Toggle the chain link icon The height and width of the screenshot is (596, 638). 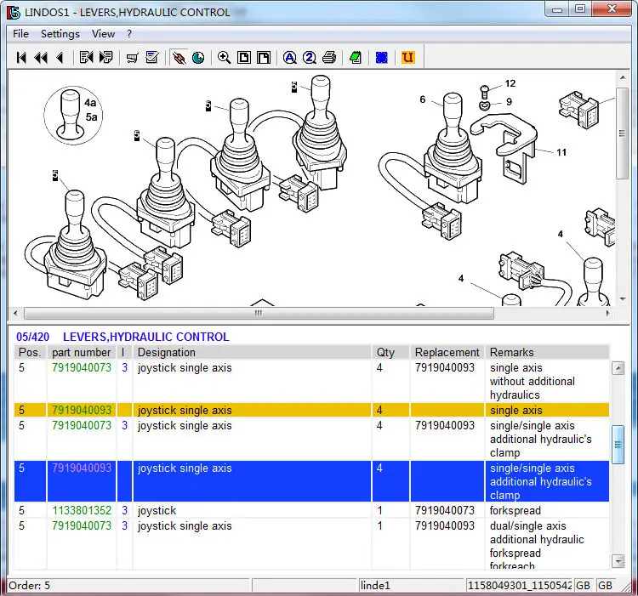[x=179, y=58]
